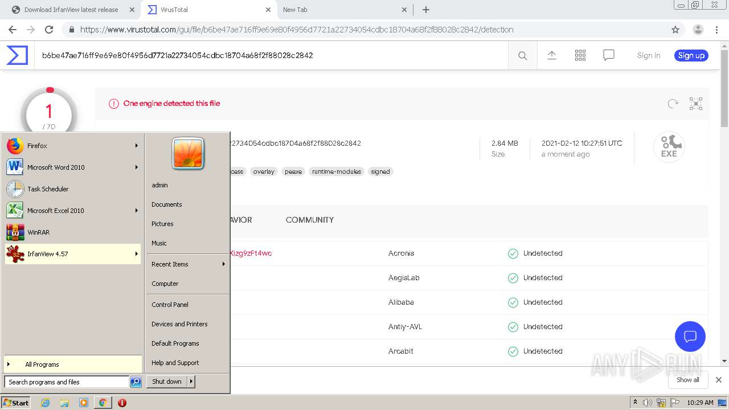
Task: Click Chrome icon in taskbar
Action: [103, 403]
